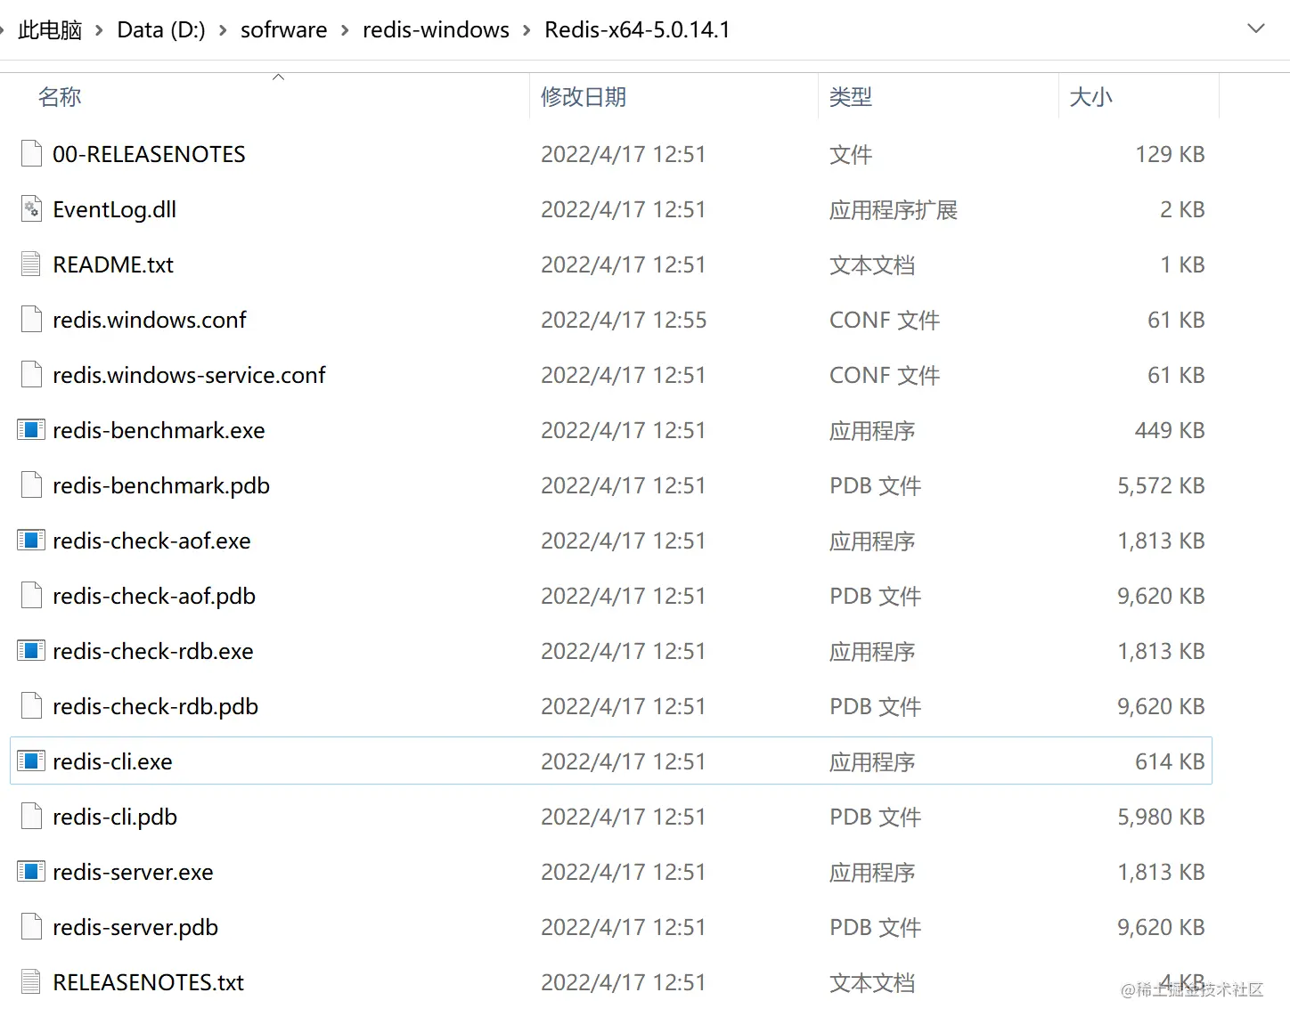The image size is (1290, 1025).
Task: Click the redis-check-rdb.pdb file icon
Action: pos(31,706)
